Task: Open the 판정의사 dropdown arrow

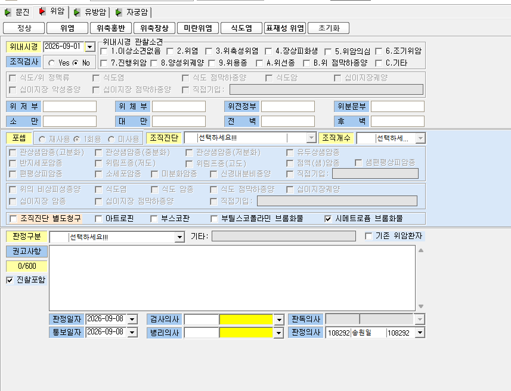Action: (x=420, y=333)
